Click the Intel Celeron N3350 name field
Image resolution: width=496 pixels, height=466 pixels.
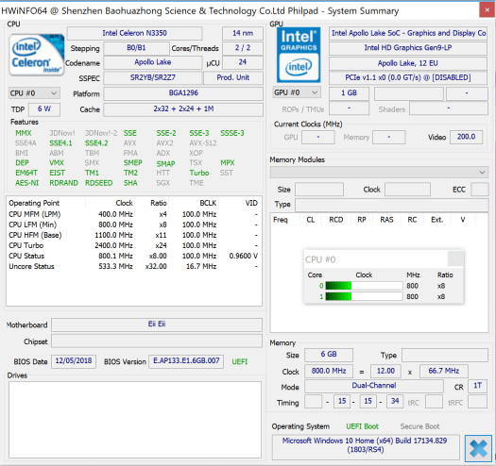(134, 33)
